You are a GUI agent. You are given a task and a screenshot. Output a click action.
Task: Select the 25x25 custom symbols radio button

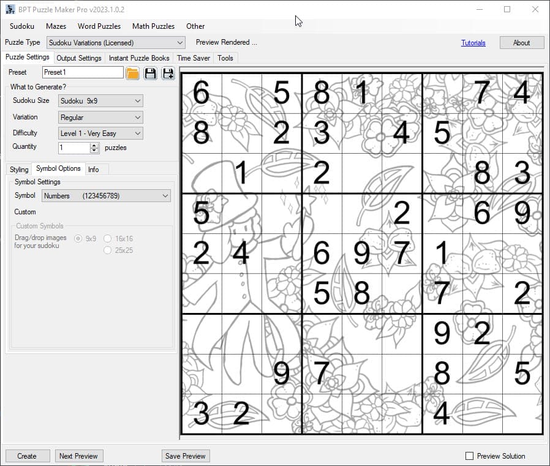108,250
